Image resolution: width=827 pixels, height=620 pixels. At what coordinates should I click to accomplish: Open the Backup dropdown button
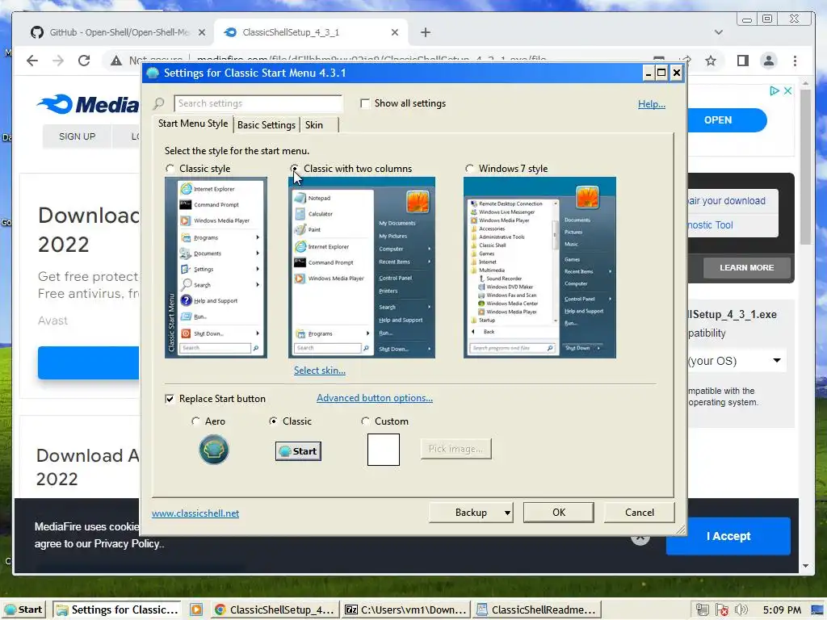[x=471, y=513]
